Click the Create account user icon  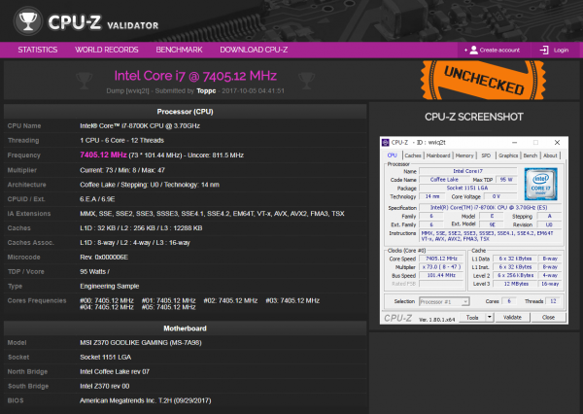pos(473,51)
